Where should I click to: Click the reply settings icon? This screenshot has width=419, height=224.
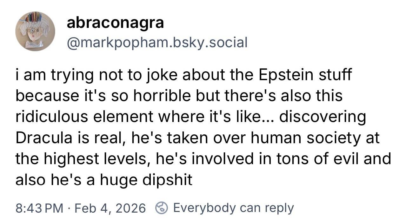click(161, 208)
